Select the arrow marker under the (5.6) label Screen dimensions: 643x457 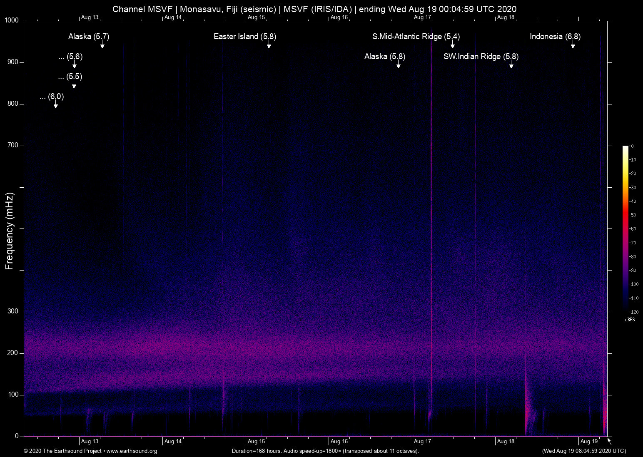[74, 65]
